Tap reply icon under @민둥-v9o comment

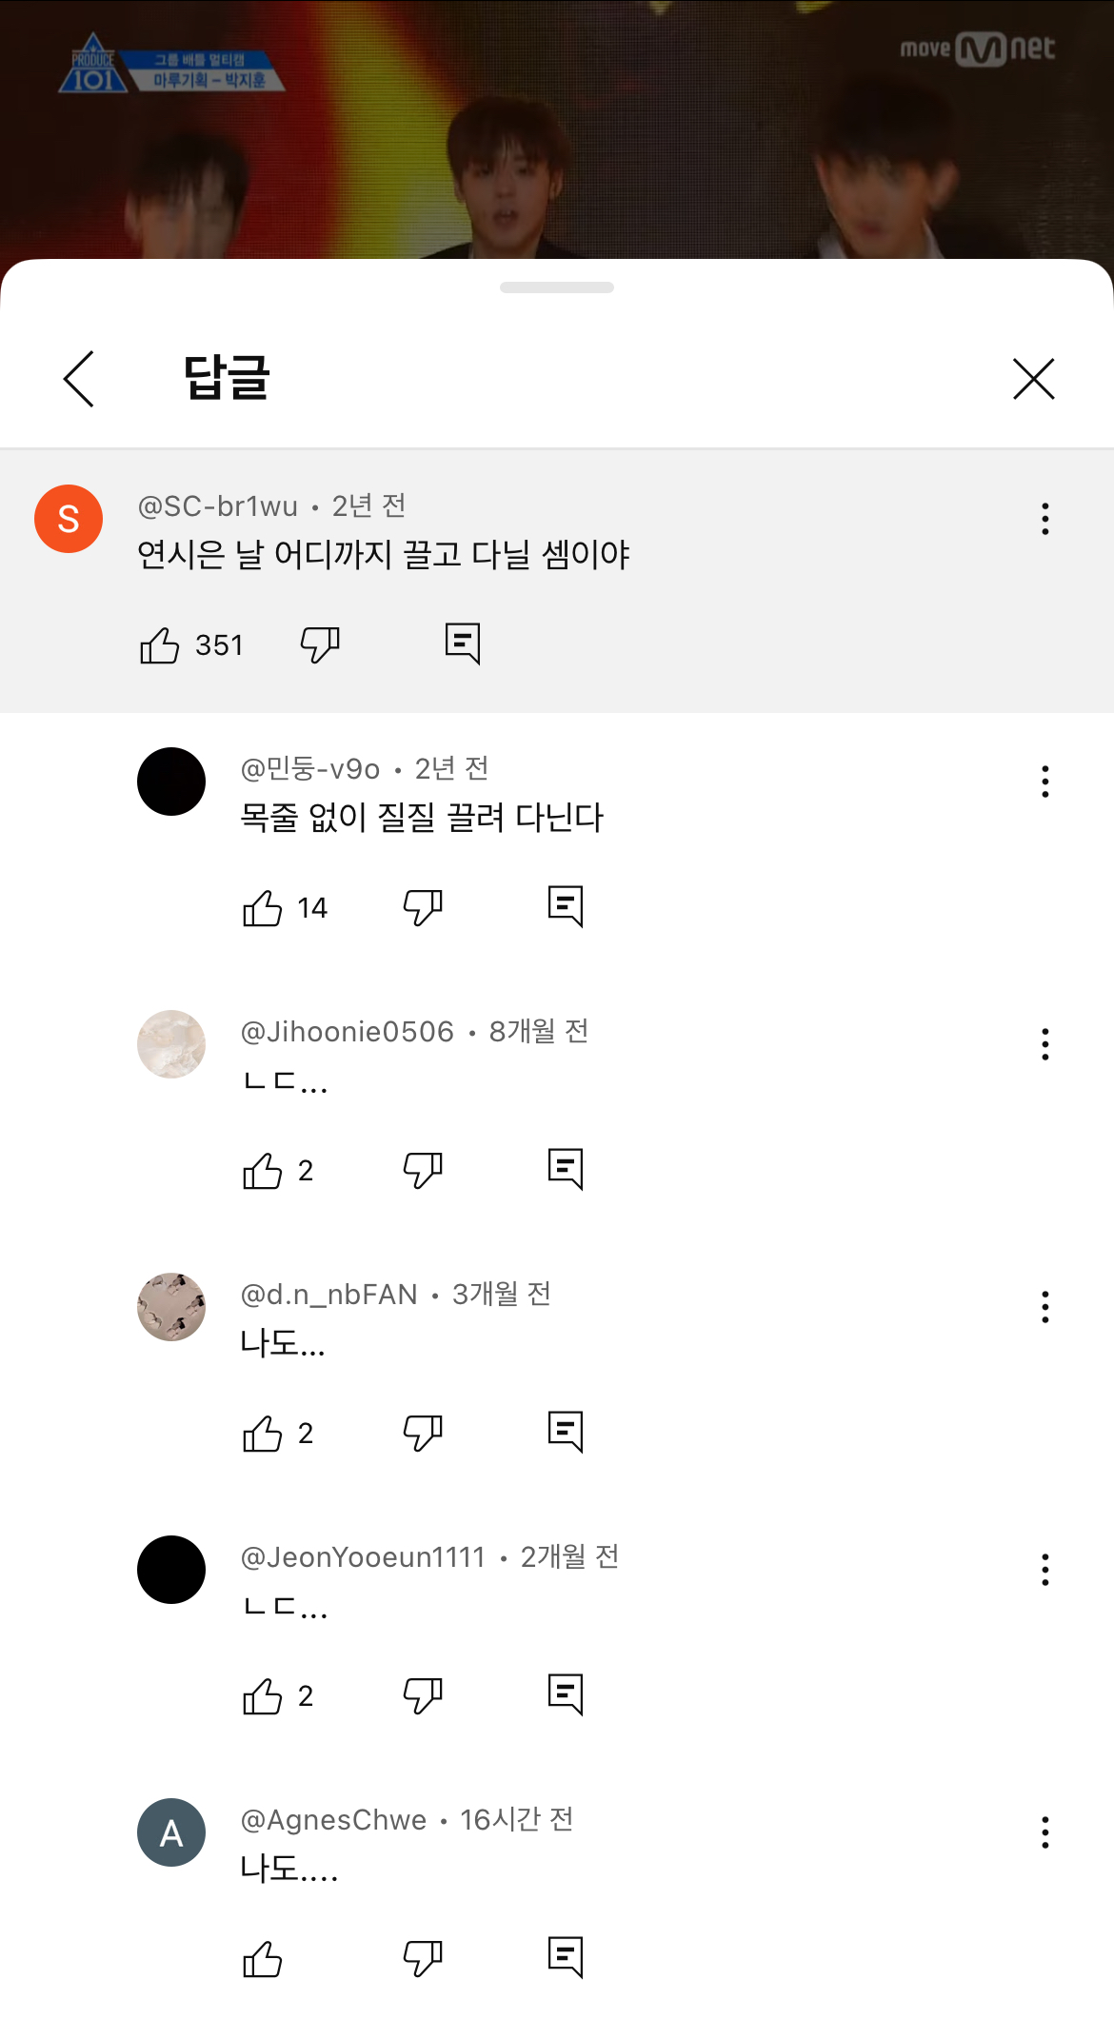click(x=566, y=906)
